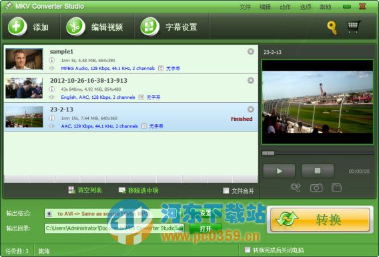
Task: Open the Options (选项) menu
Action: click(x=306, y=7)
